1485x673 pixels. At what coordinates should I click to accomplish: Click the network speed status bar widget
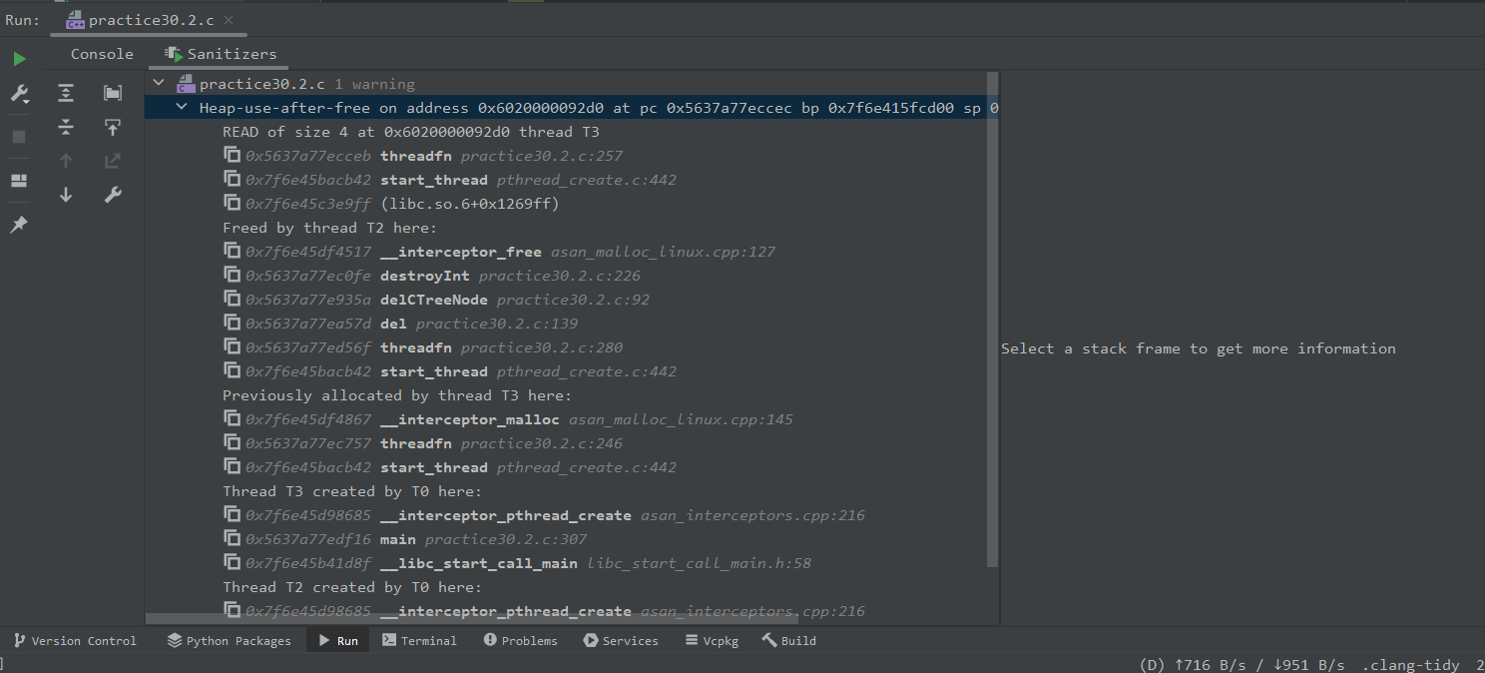click(x=1241, y=665)
